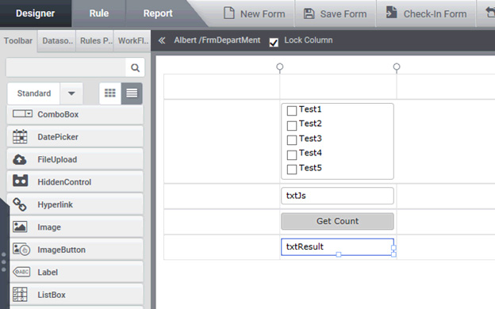Check the Test5 checkbox
The image size is (495, 309).
coord(292,170)
